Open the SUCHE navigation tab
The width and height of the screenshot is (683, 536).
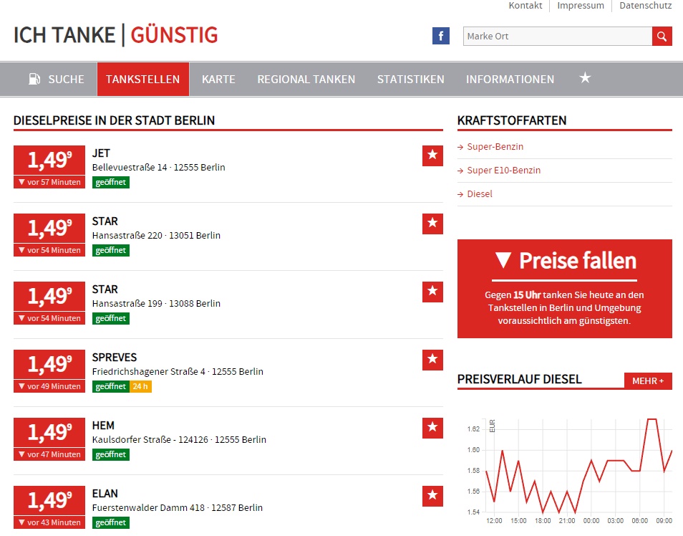coord(56,79)
